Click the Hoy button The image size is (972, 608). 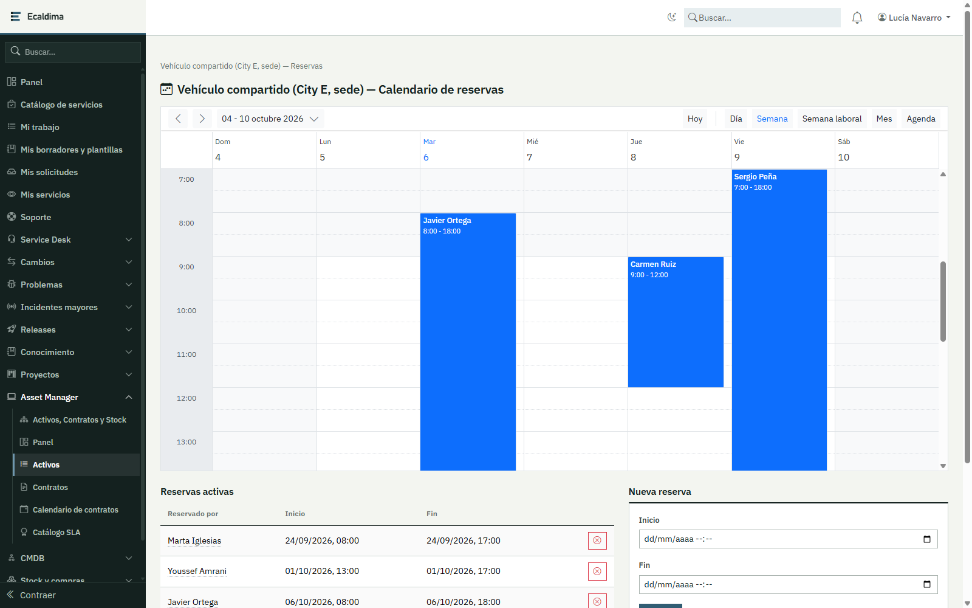click(695, 119)
